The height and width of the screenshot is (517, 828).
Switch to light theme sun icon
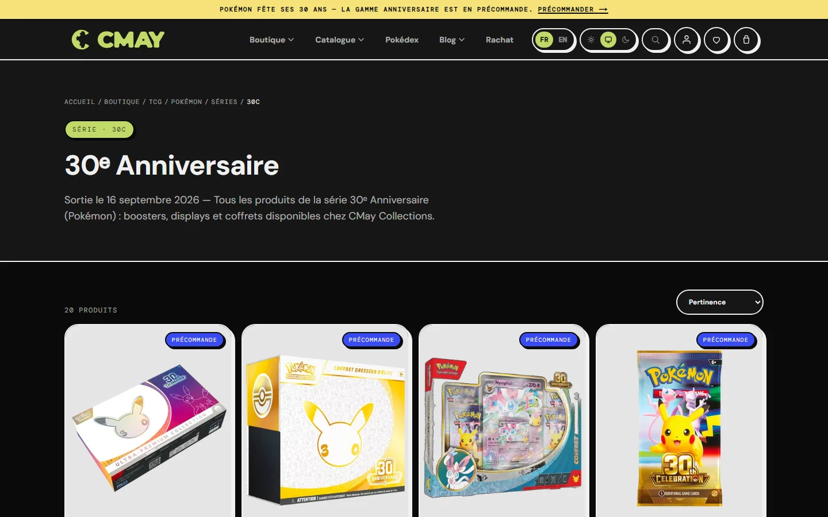591,40
